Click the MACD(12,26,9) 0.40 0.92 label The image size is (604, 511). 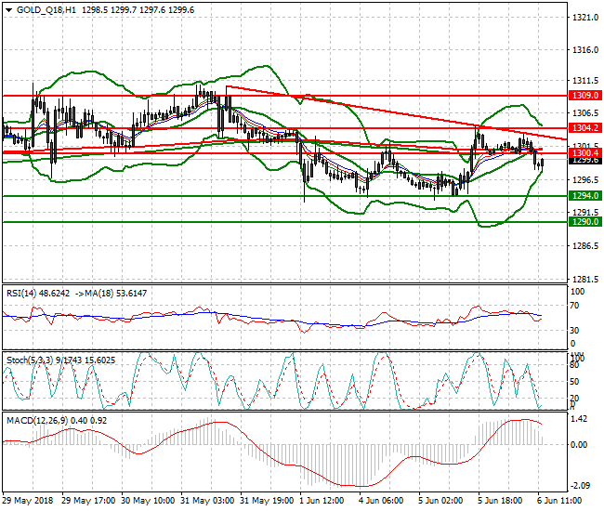pyautogui.click(x=57, y=421)
